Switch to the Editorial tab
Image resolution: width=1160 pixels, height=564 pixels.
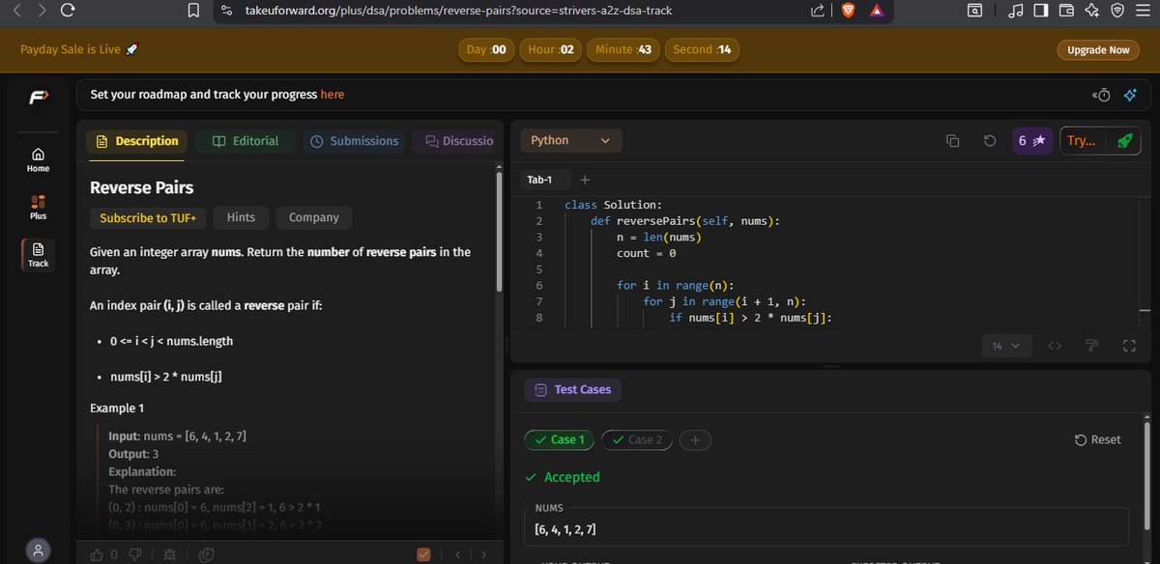pyautogui.click(x=246, y=141)
